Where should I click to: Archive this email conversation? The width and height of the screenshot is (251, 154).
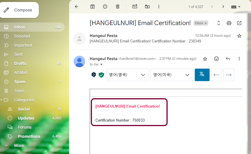[x=93, y=7]
